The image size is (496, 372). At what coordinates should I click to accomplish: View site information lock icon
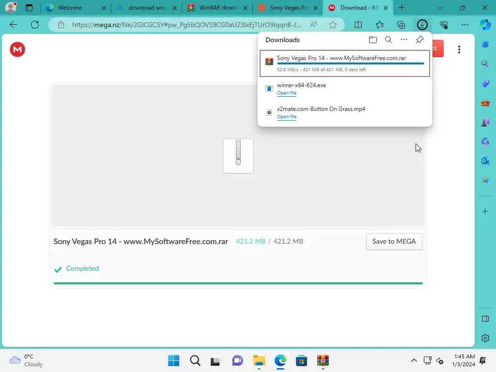(x=61, y=25)
